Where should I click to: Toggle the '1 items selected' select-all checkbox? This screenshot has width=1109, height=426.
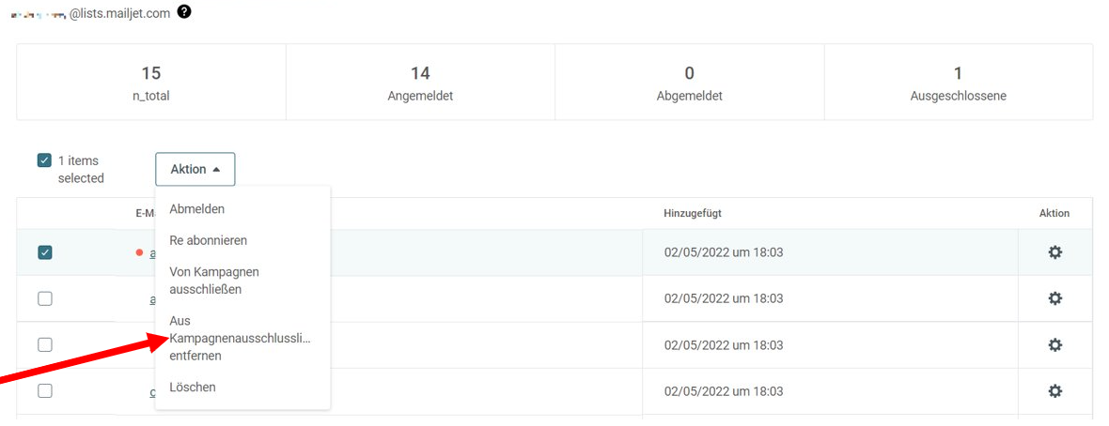44,160
